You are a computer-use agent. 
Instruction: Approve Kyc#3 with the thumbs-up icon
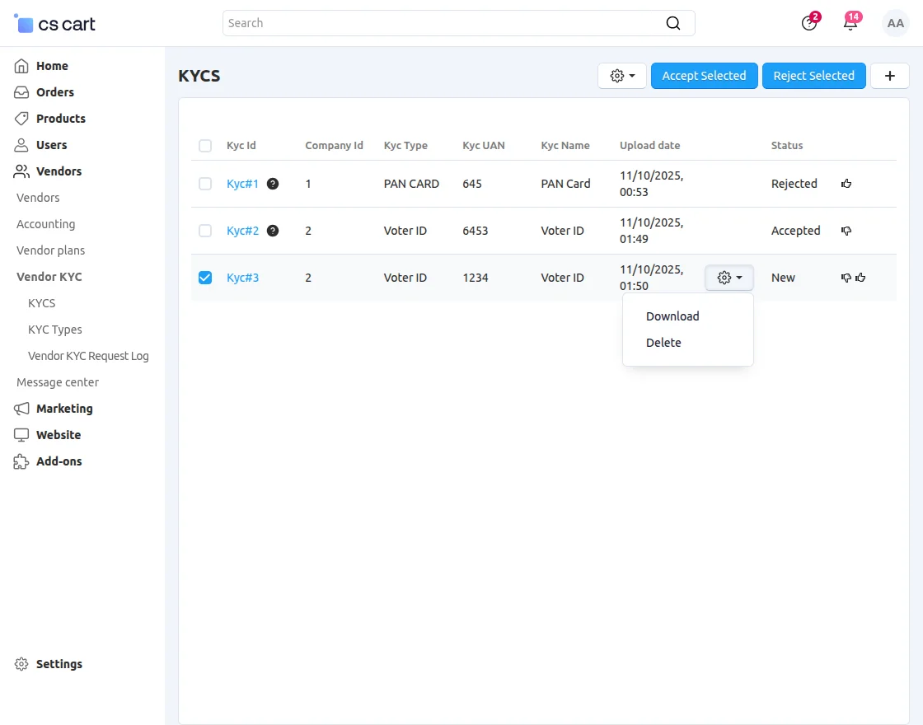[x=861, y=278]
